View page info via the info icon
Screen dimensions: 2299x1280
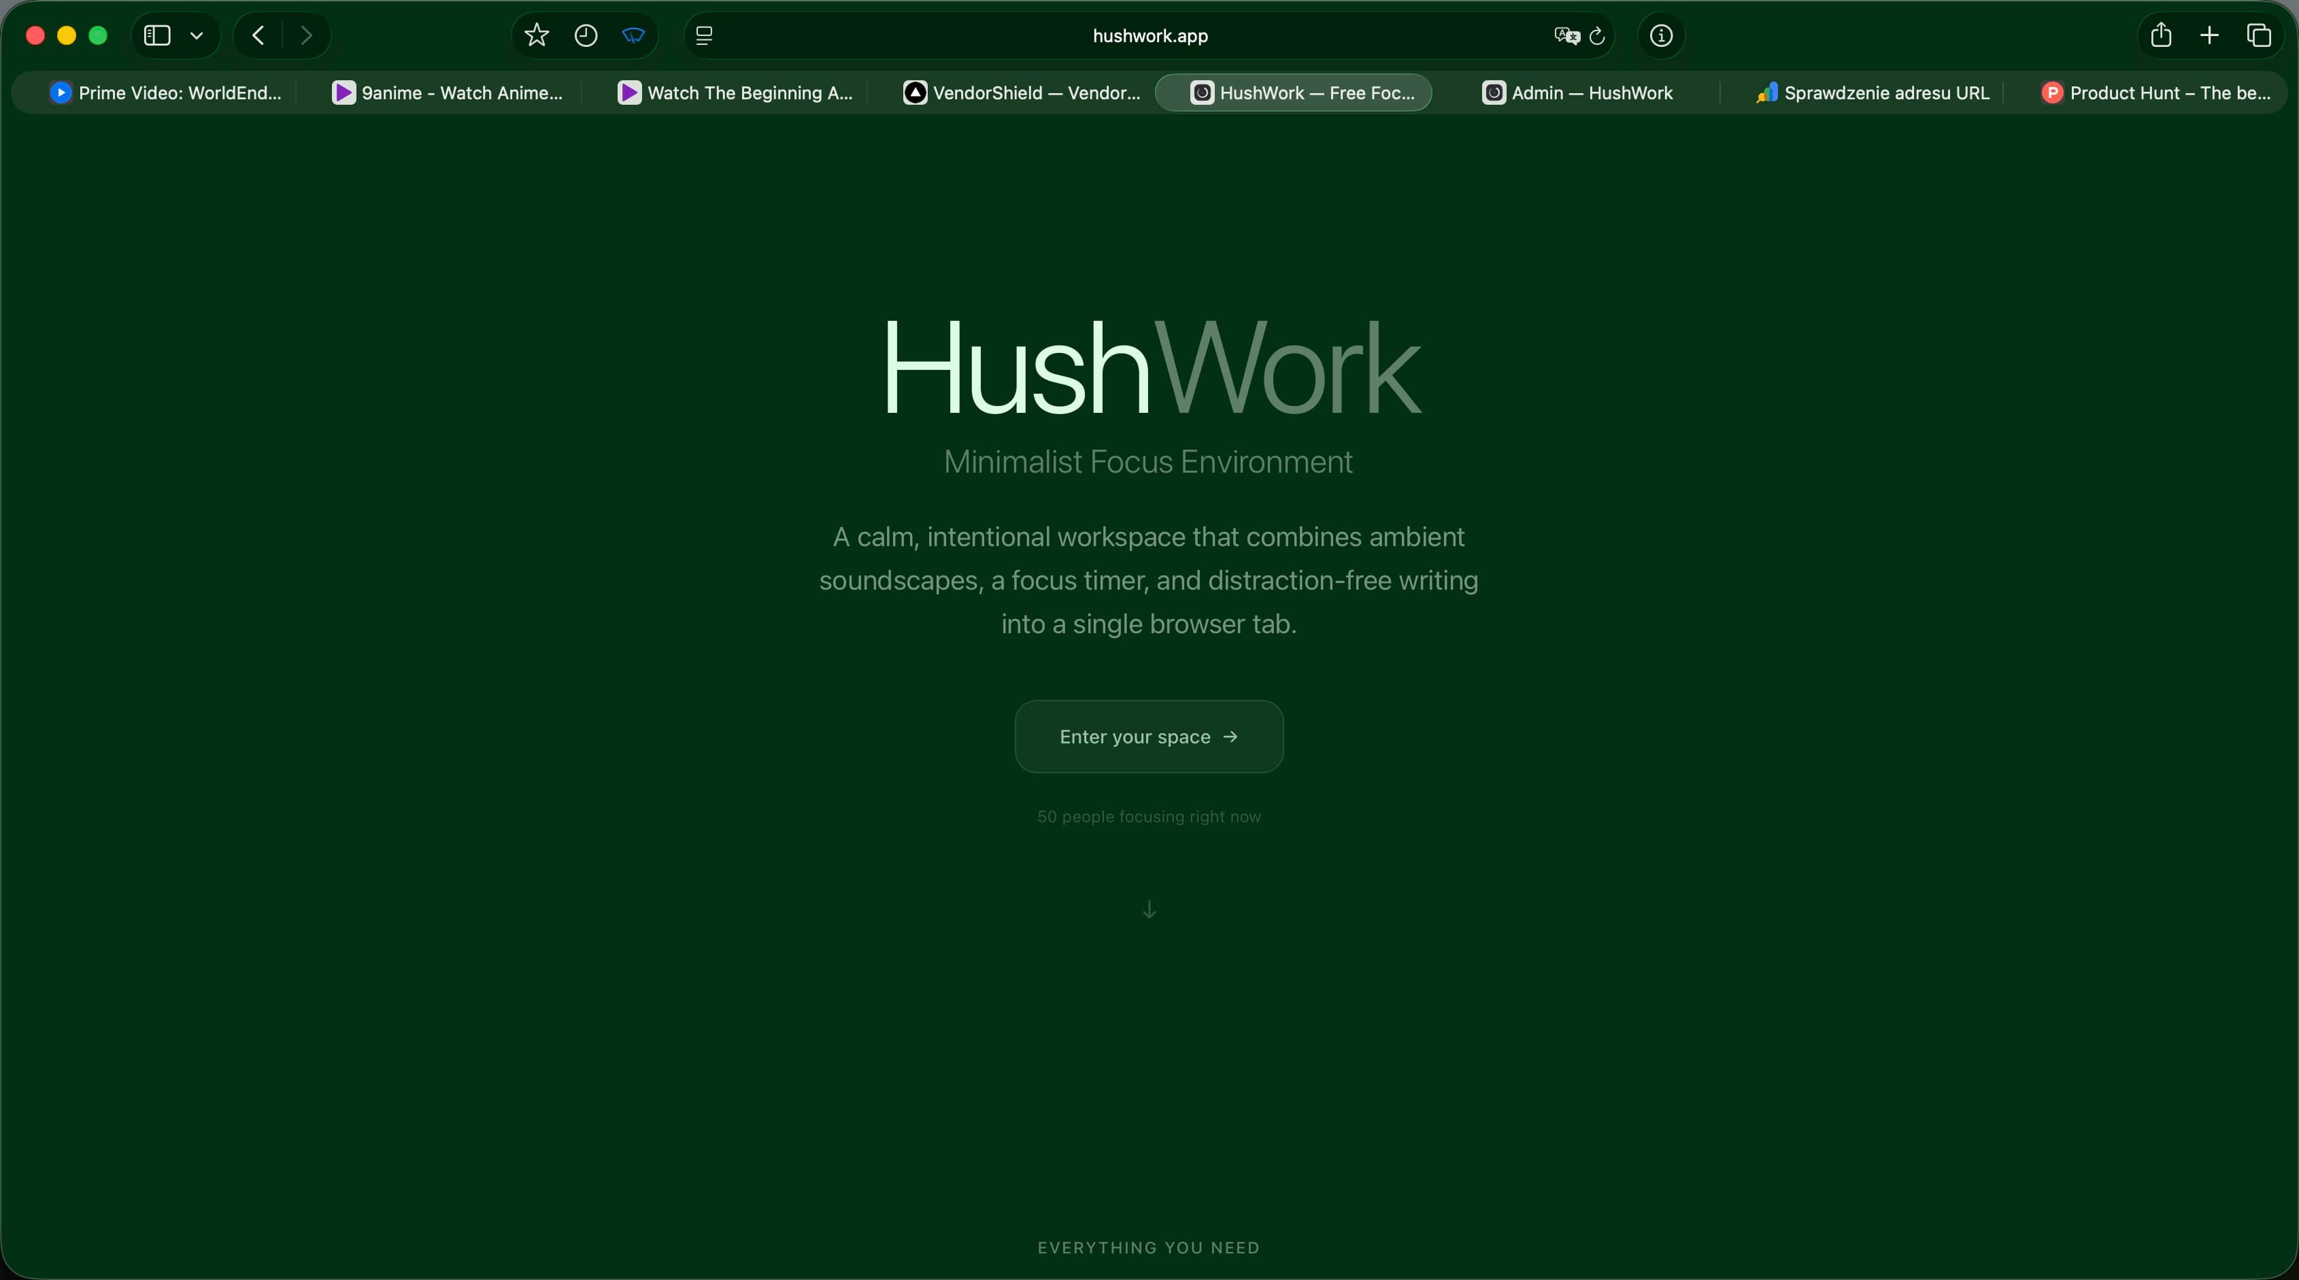[1660, 35]
